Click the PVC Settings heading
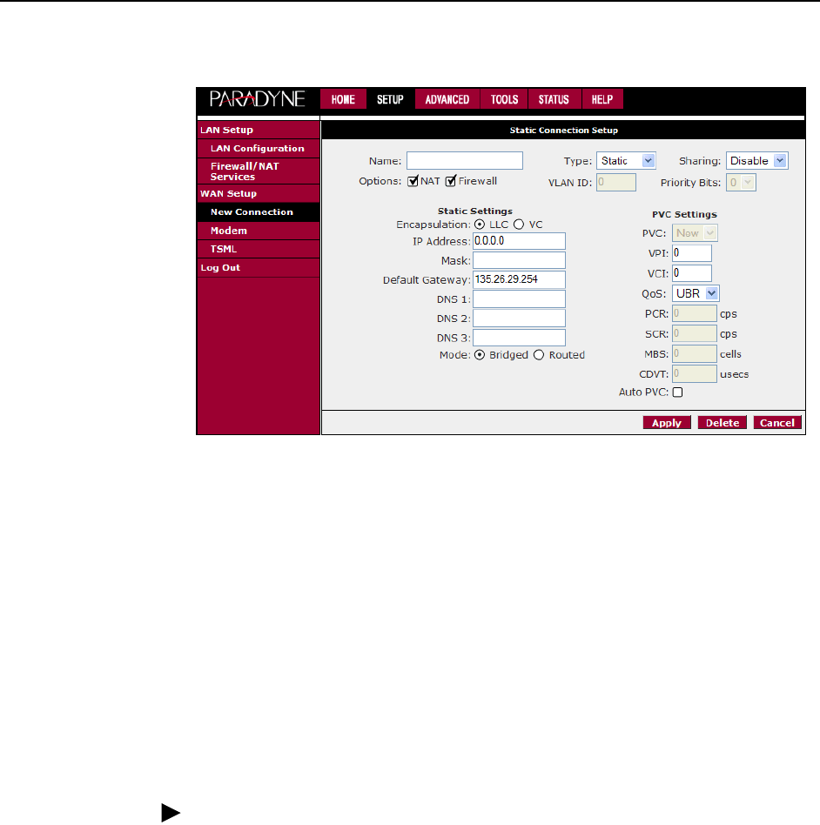The width and height of the screenshot is (820, 825). click(684, 215)
